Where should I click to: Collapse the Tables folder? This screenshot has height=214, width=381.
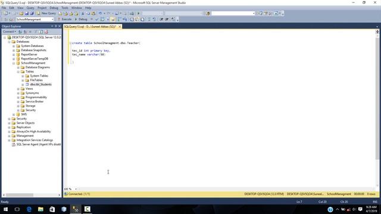tap(18, 71)
